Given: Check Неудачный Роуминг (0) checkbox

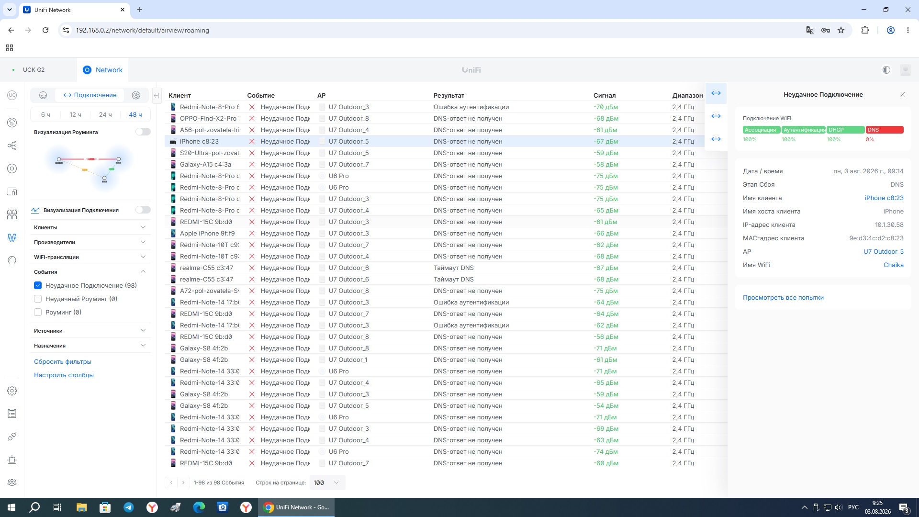Looking at the screenshot, I should pyautogui.click(x=38, y=299).
